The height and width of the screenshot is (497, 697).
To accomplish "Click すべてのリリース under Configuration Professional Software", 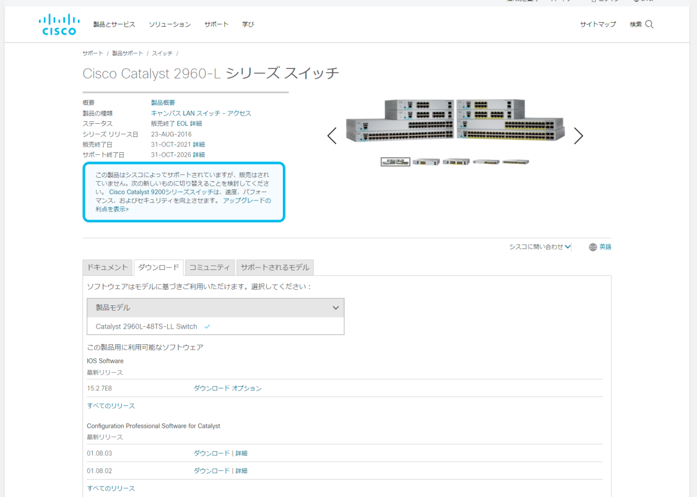I will point(111,488).
